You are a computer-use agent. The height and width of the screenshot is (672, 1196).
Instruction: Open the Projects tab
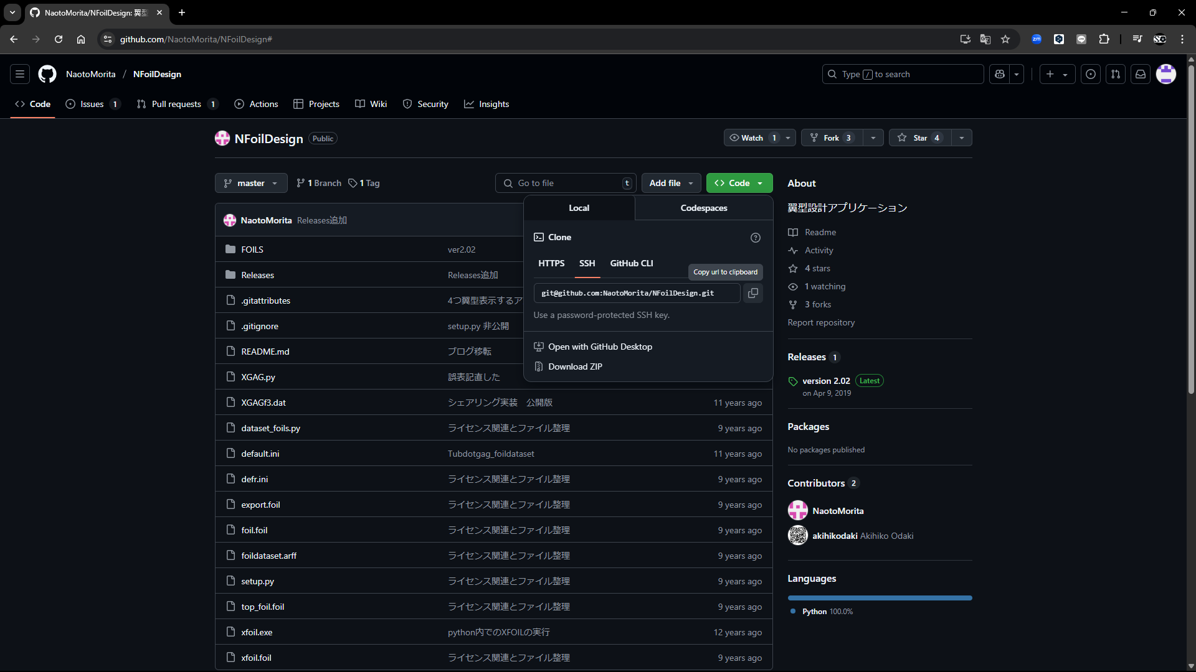[316, 104]
